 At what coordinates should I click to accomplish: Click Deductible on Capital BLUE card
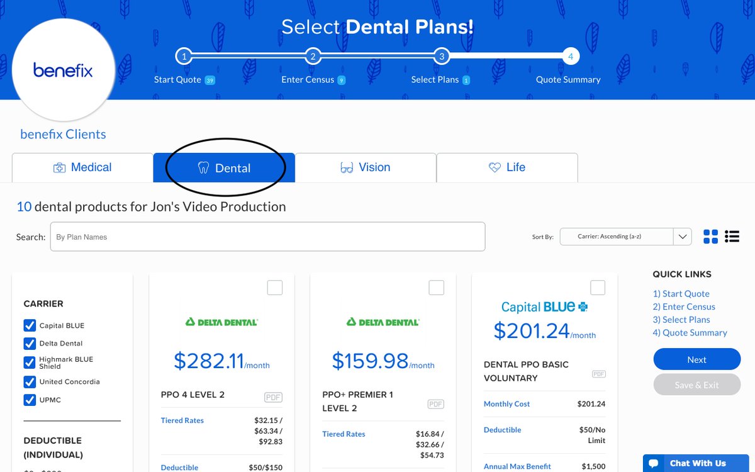(x=503, y=430)
